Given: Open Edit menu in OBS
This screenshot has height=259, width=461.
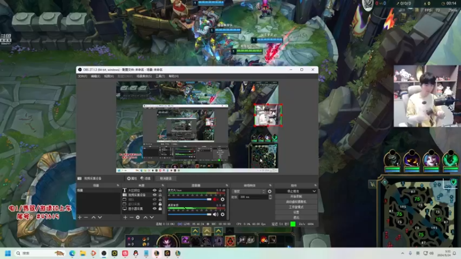Looking at the screenshot, I should 96,77.
